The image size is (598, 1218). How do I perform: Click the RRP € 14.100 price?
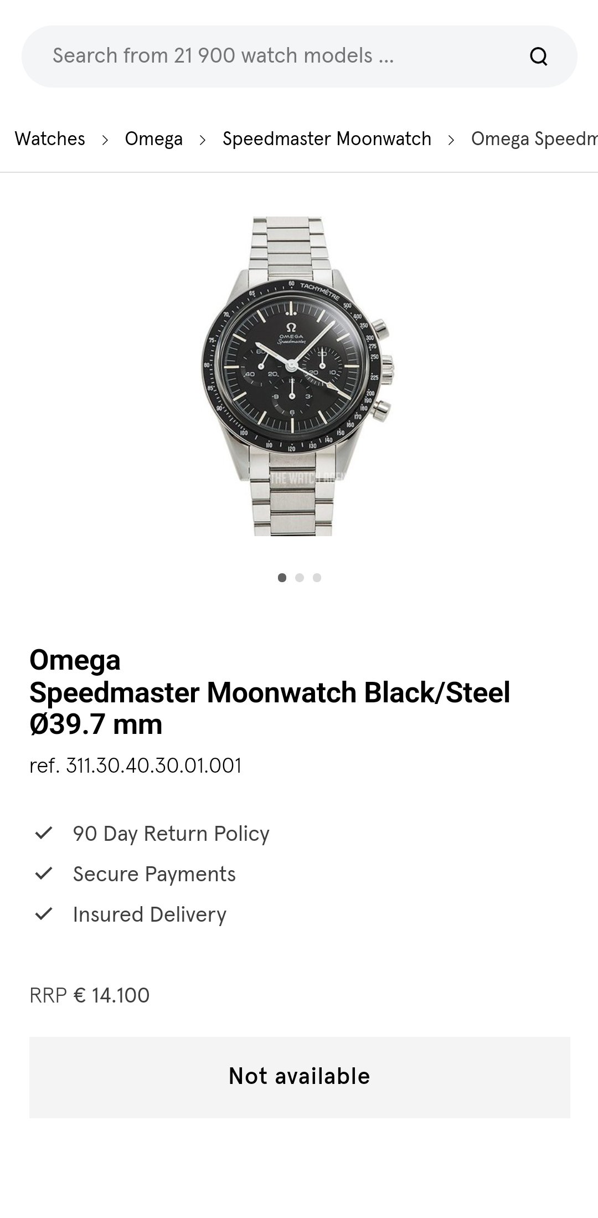click(x=90, y=995)
